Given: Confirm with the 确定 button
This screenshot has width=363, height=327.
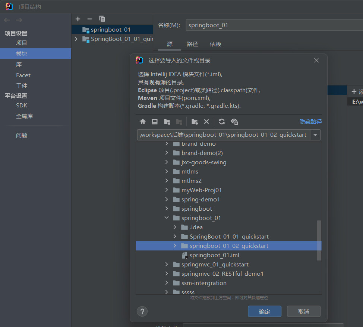Looking at the screenshot, I should click(x=265, y=311).
